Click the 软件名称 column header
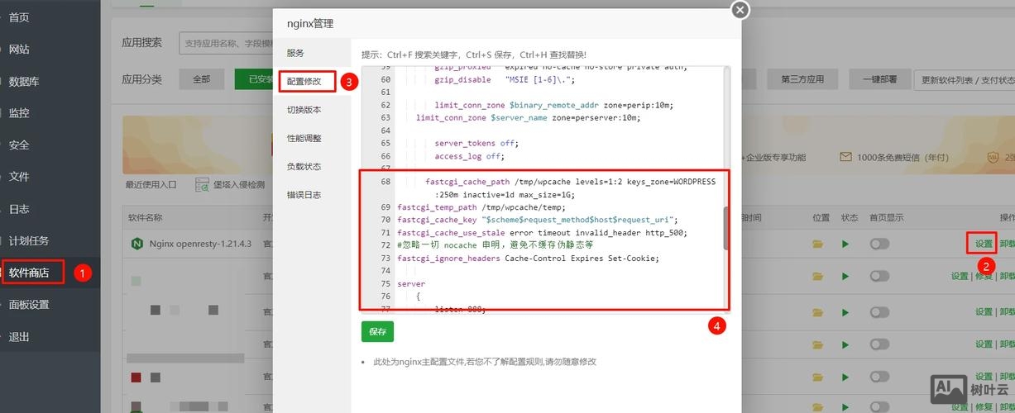 (145, 218)
